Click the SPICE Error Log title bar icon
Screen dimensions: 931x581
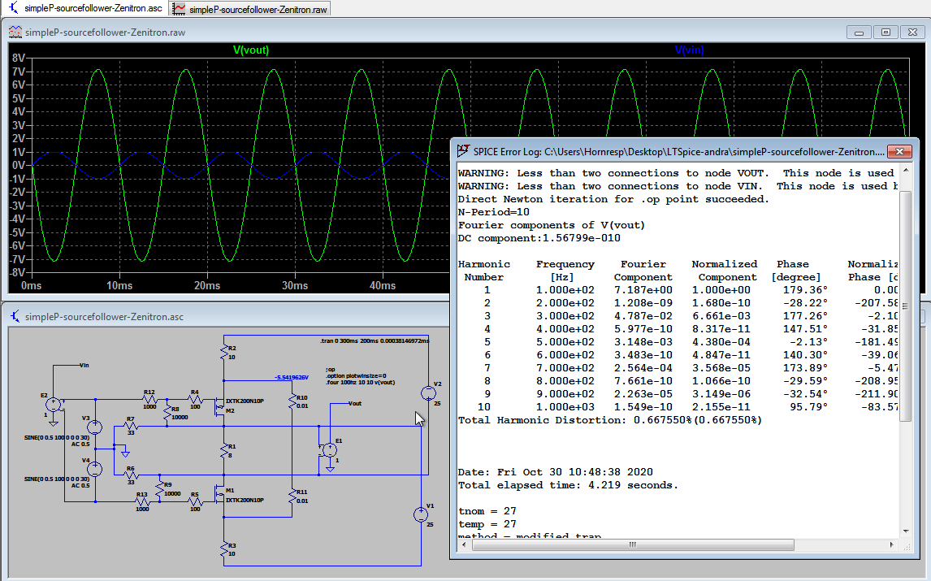pyautogui.click(x=463, y=151)
